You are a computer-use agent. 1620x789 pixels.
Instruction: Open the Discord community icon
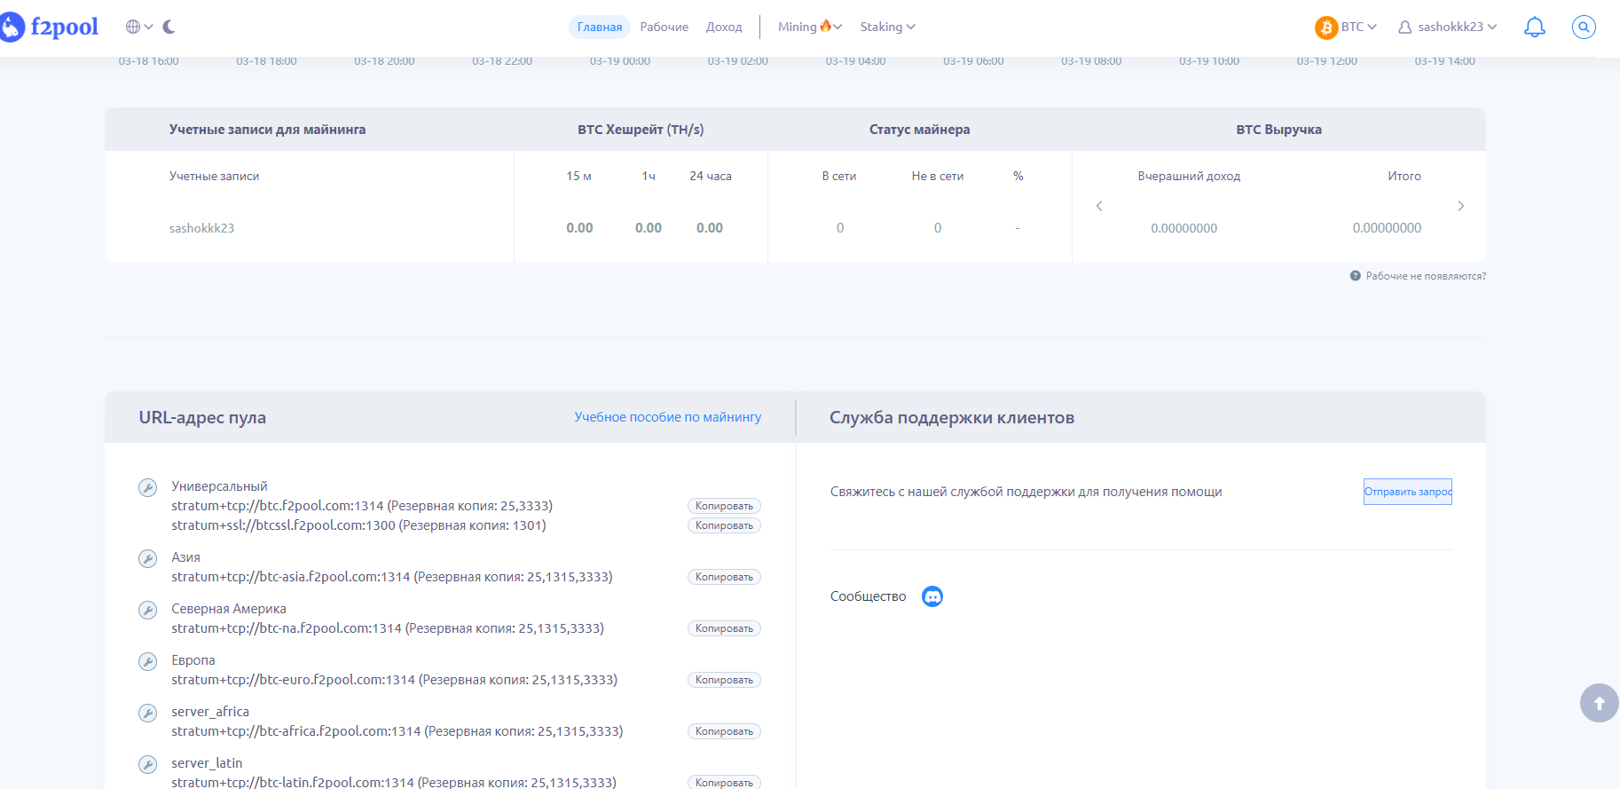pyautogui.click(x=932, y=596)
